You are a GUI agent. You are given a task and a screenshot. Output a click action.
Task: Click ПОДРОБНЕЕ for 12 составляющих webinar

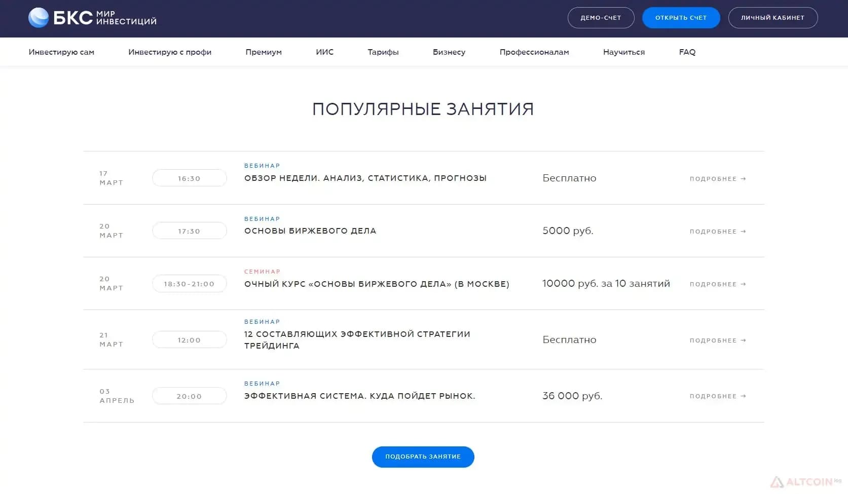coord(718,340)
